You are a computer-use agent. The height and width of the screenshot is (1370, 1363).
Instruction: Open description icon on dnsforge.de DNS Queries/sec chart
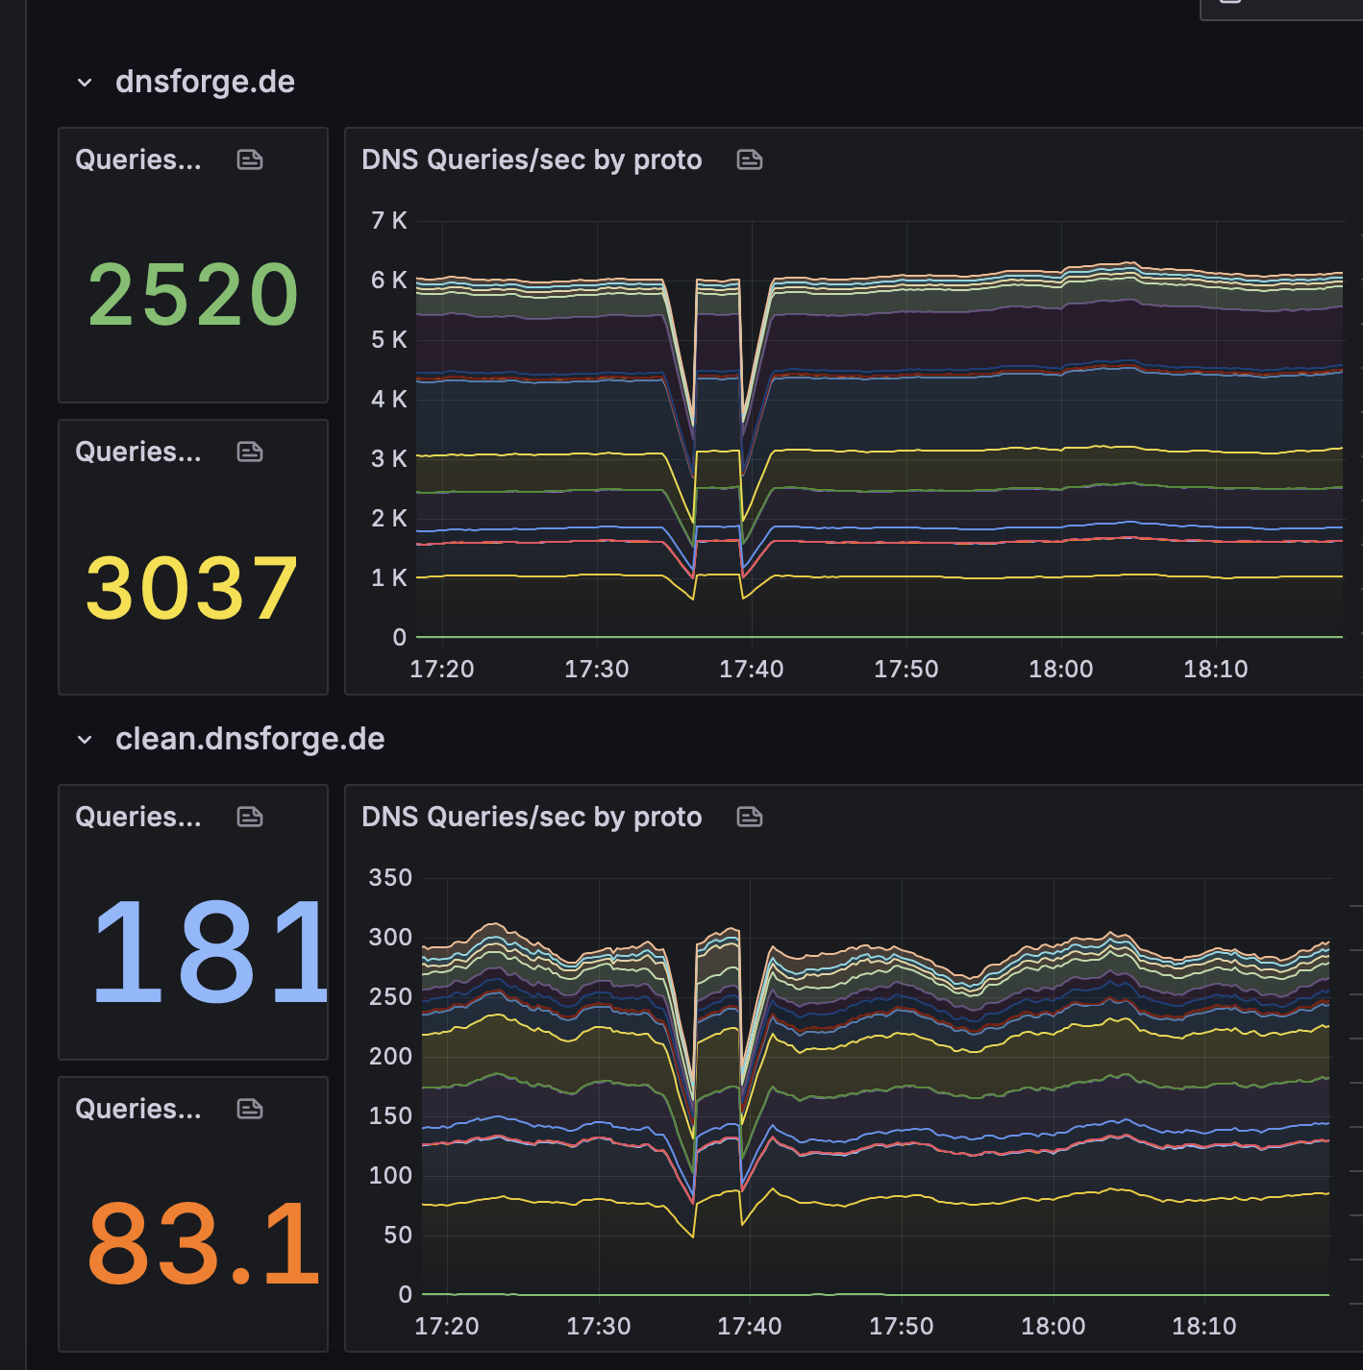pos(750,159)
